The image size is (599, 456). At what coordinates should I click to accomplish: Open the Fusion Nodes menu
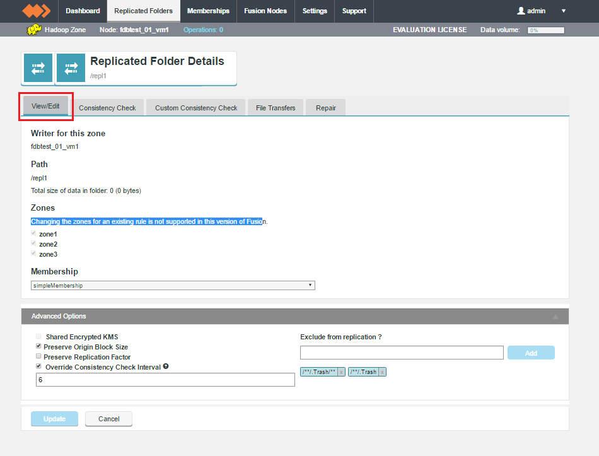265,11
